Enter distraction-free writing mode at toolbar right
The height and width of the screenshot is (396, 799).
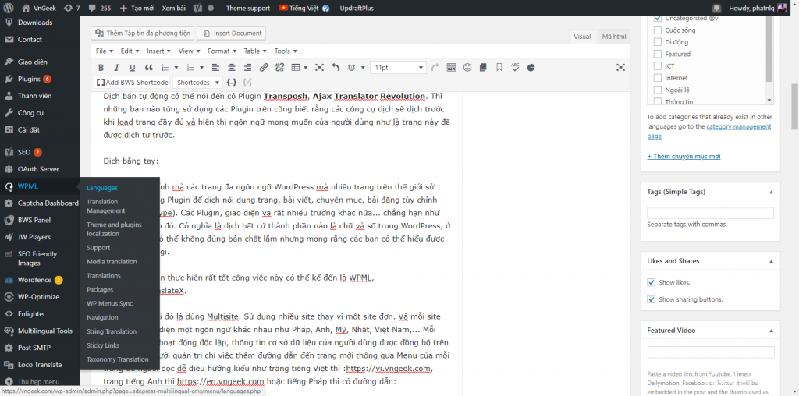click(620, 67)
